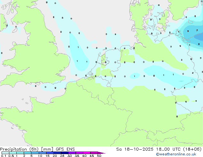This screenshot has height=157, width=203.
Task: Select the 5–10 mm legend swatch
Action: pyautogui.click(x=35, y=153)
